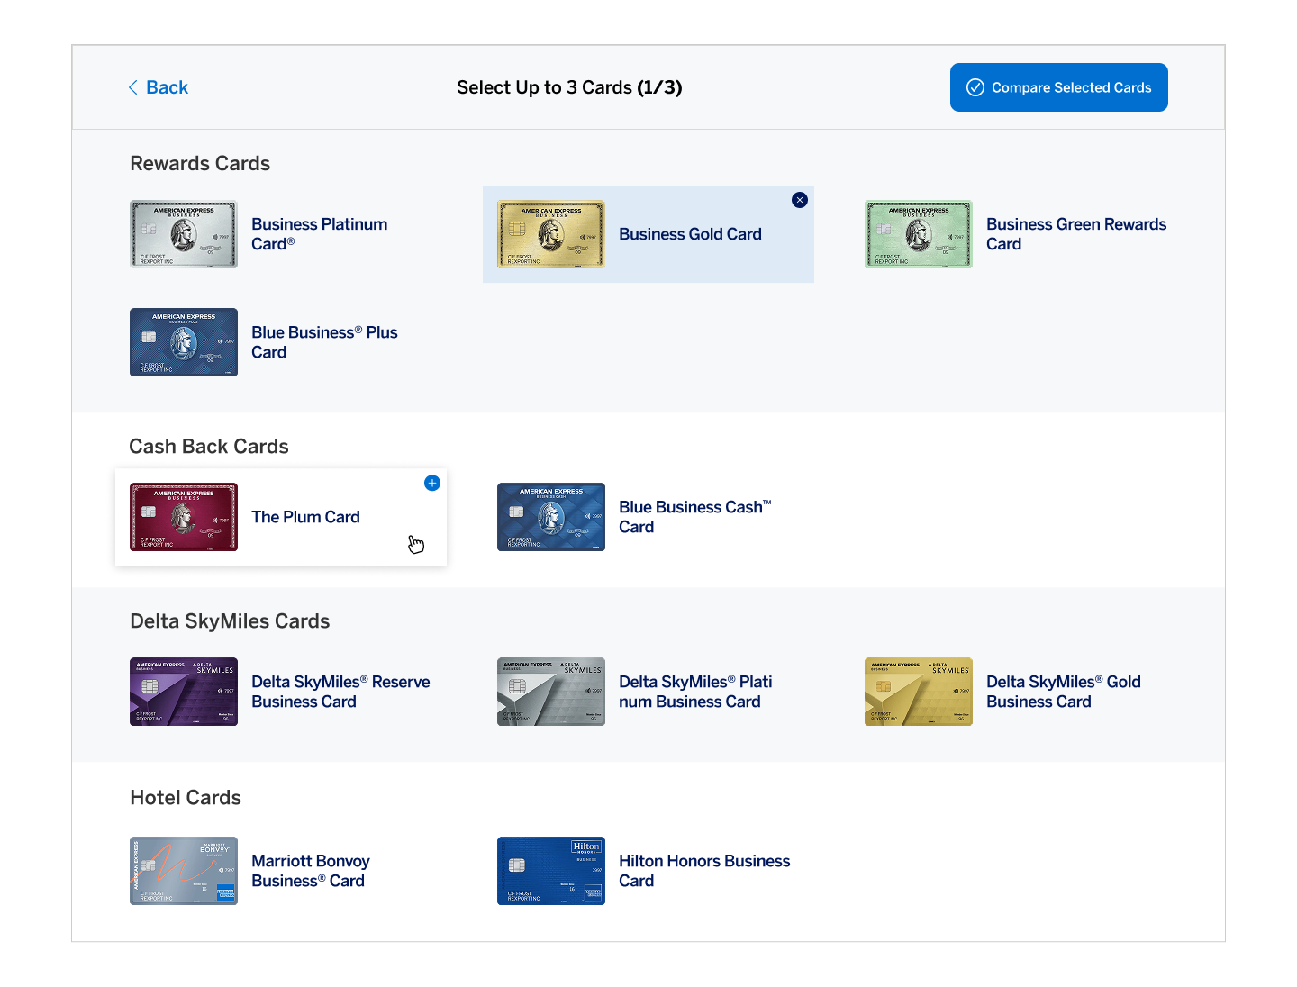The image size is (1297, 987).
Task: Select the Delta SkyMiles Platinum Business Card name
Action: [695, 692]
